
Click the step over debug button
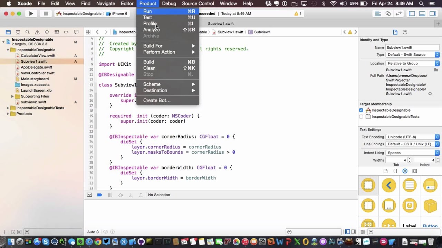[121, 195]
